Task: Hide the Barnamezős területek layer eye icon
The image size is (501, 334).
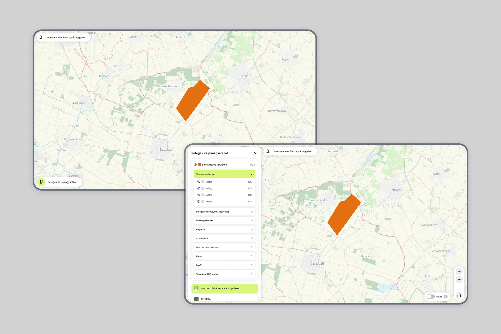Action: 195,165
